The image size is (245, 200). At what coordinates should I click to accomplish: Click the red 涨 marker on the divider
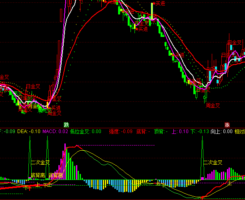[x=227, y=124]
